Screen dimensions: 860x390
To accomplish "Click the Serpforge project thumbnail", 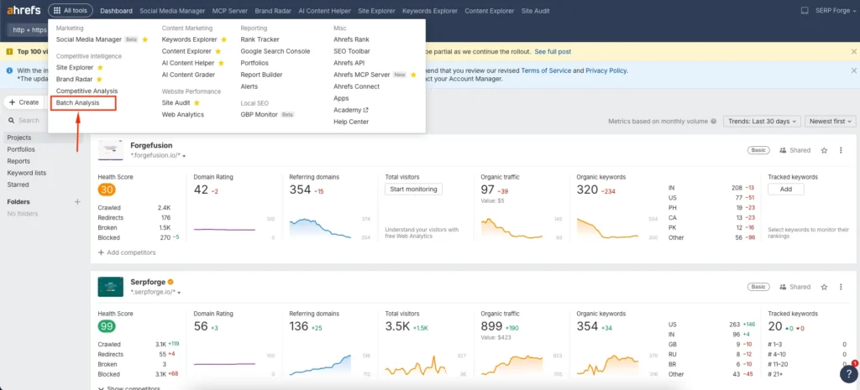I will [110, 286].
